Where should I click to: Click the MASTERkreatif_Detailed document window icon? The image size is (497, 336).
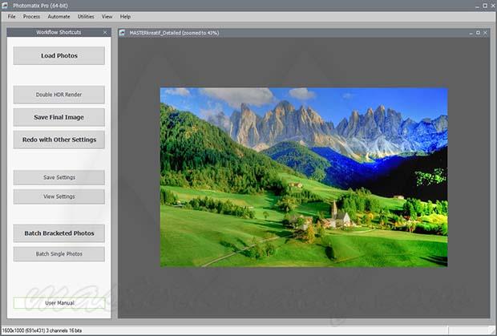[x=123, y=33]
